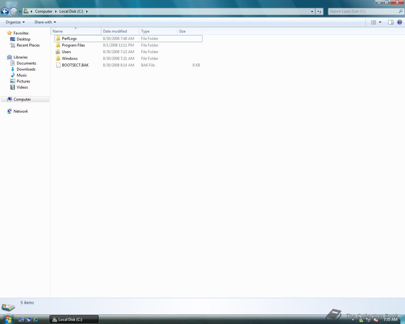Click the 9/1/2008 12:11 PM date
The height and width of the screenshot is (324, 405).
118,45
